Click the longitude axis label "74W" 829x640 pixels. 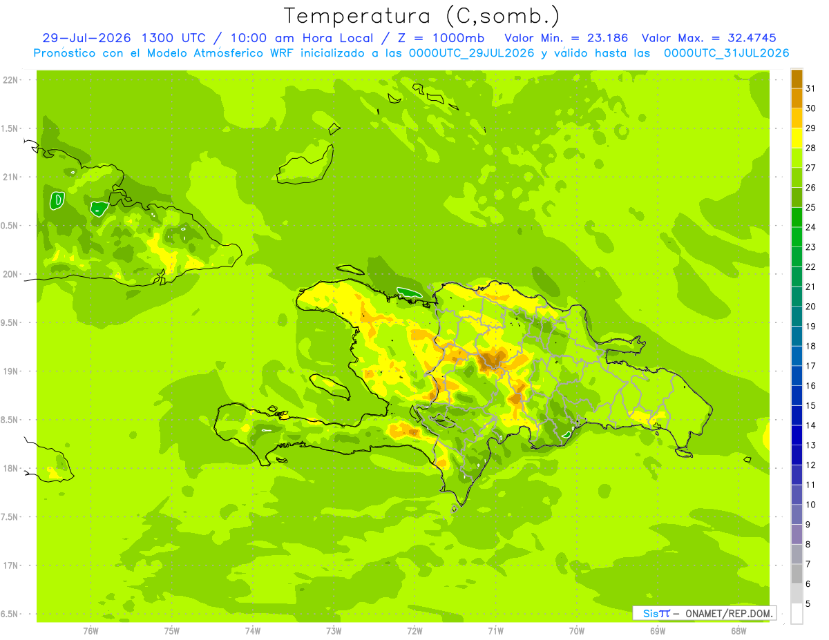(x=253, y=630)
